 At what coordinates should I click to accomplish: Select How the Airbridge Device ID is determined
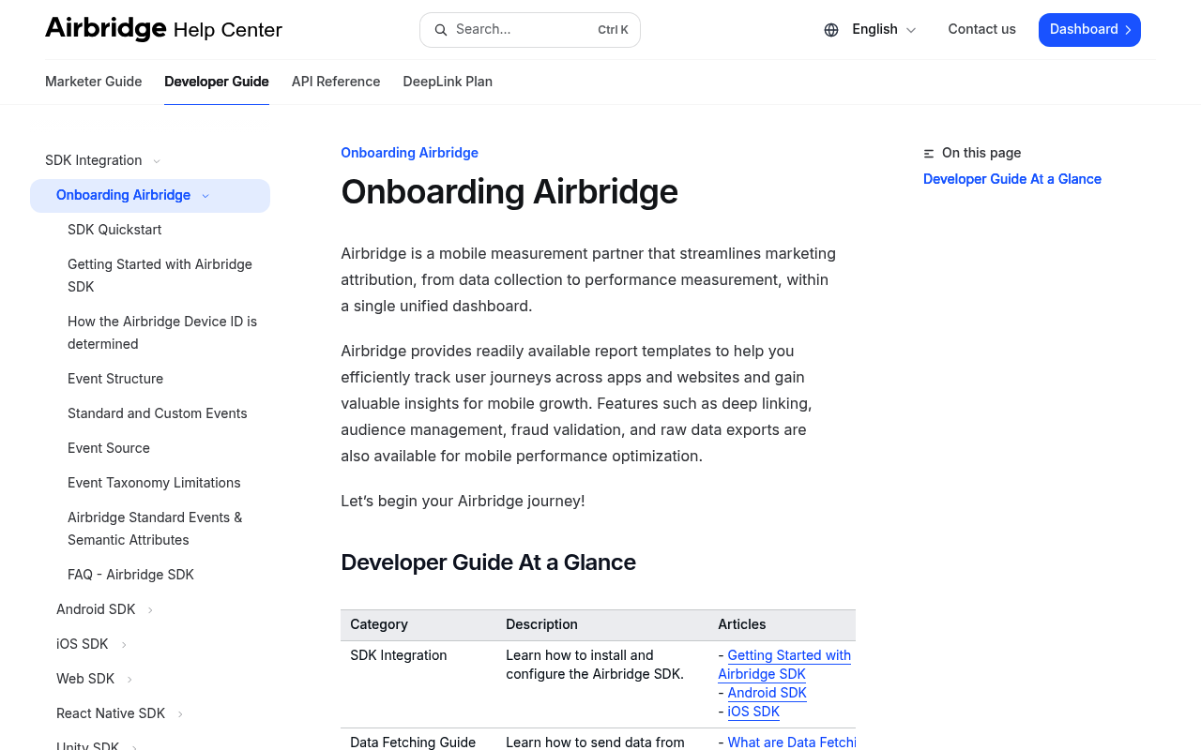(x=162, y=333)
